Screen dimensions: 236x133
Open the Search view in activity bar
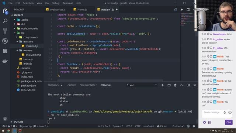(5, 21)
